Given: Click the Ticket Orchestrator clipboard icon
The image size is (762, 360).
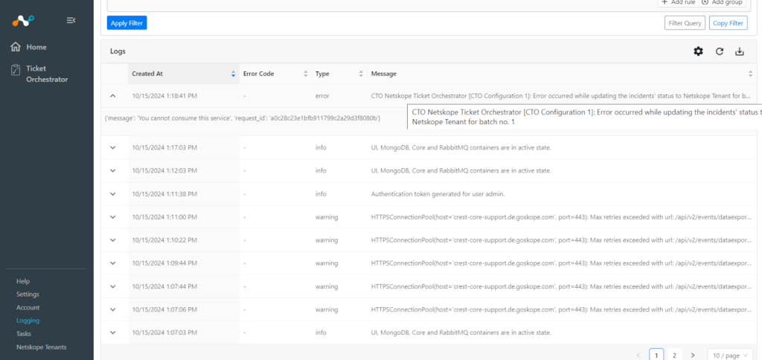Looking at the screenshot, I should tap(16, 69).
